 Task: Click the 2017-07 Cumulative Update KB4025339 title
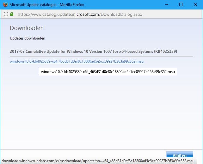click(93, 52)
